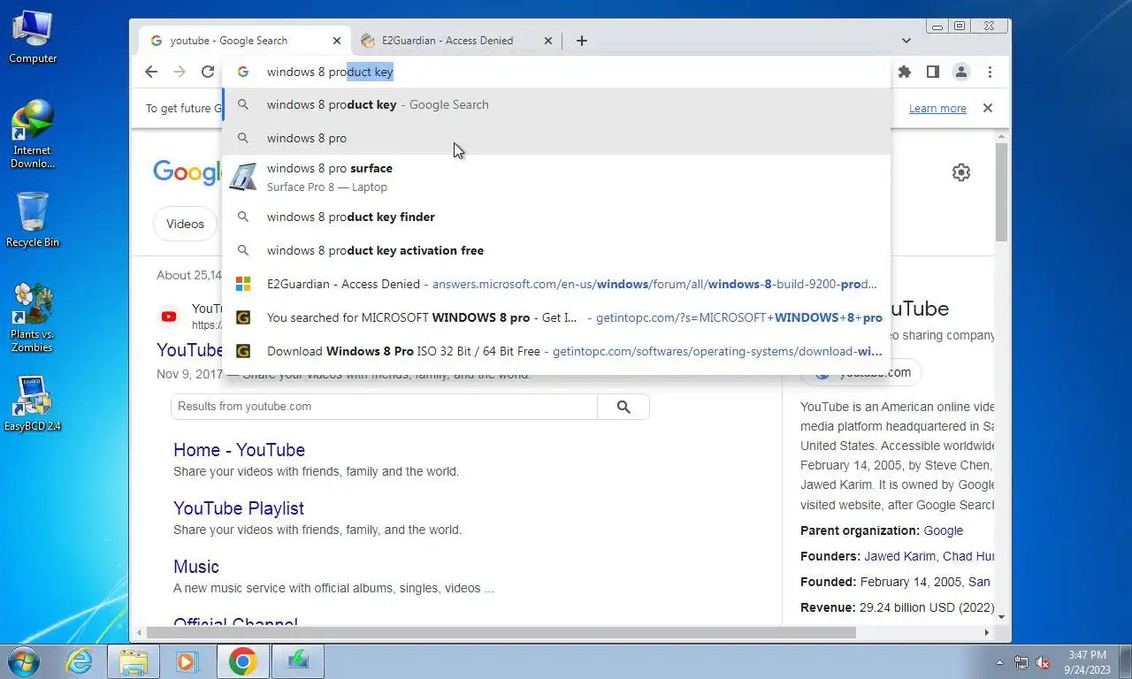The width and height of the screenshot is (1132, 679).
Task: Click the vertical scrollbar thumb
Action: [x=1001, y=192]
